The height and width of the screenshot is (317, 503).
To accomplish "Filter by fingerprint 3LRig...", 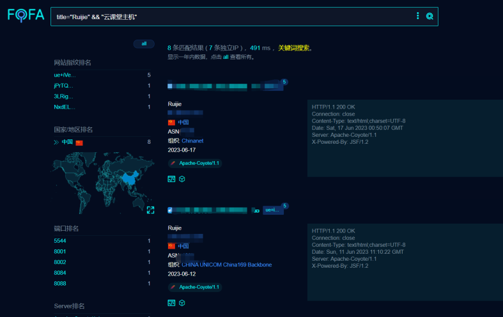I will 63,97.
